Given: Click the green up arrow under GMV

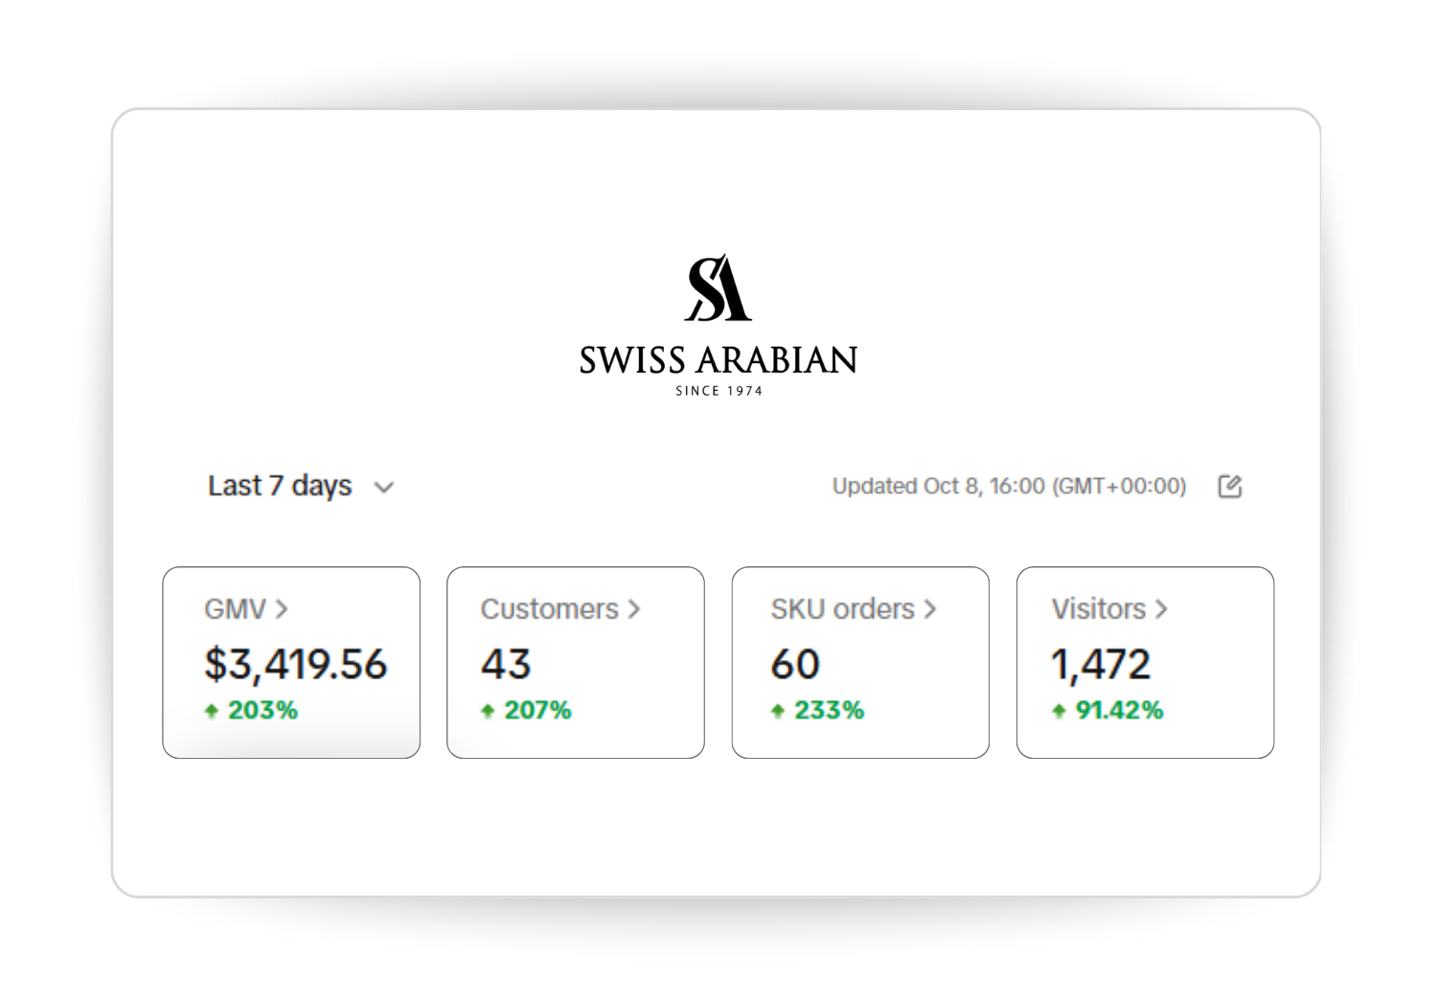Looking at the screenshot, I should click(x=212, y=711).
